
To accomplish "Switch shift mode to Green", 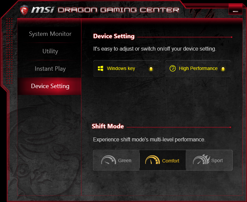I will (x=116, y=160).
